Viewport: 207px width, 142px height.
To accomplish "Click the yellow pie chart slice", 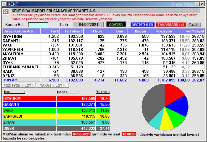I will click(x=166, y=121).
